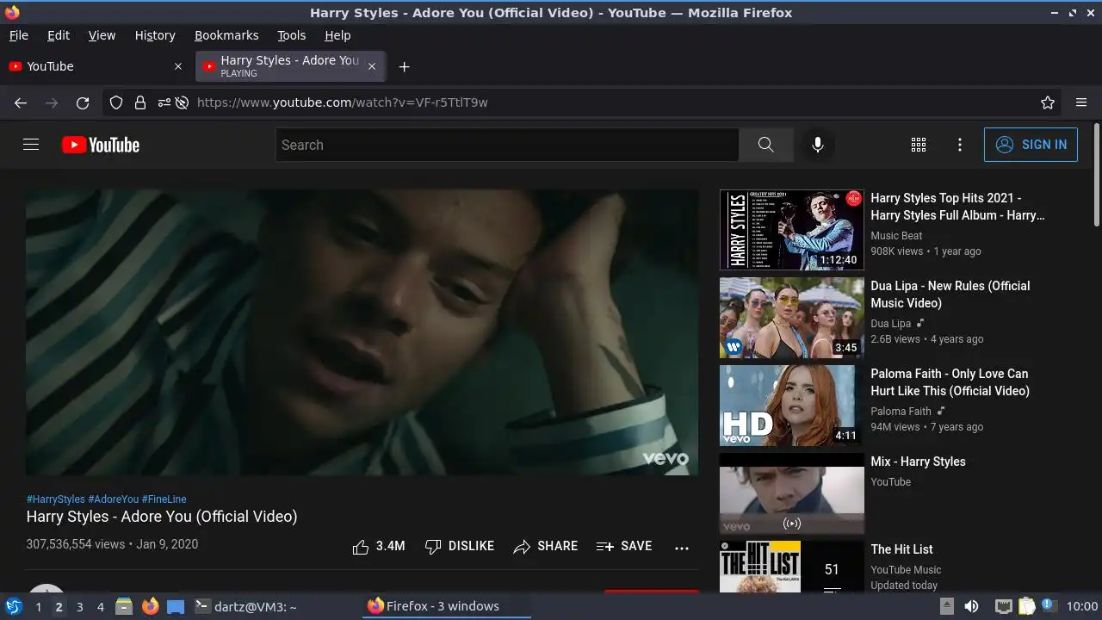Screen dimensions: 1102x620
Task: Click the page vertical scrollbar
Action: [x=1096, y=177]
